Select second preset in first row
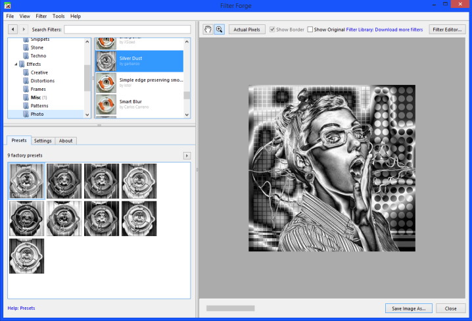Image resolution: width=472 pixels, height=321 pixels. click(64, 181)
